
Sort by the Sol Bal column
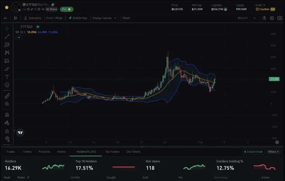pos(75,178)
